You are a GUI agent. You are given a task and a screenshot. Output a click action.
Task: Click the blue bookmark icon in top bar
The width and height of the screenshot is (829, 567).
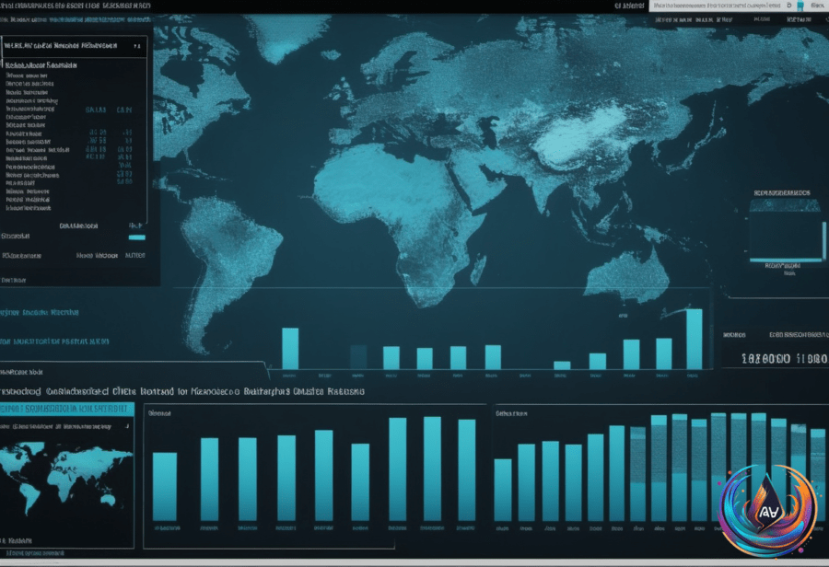800,6
